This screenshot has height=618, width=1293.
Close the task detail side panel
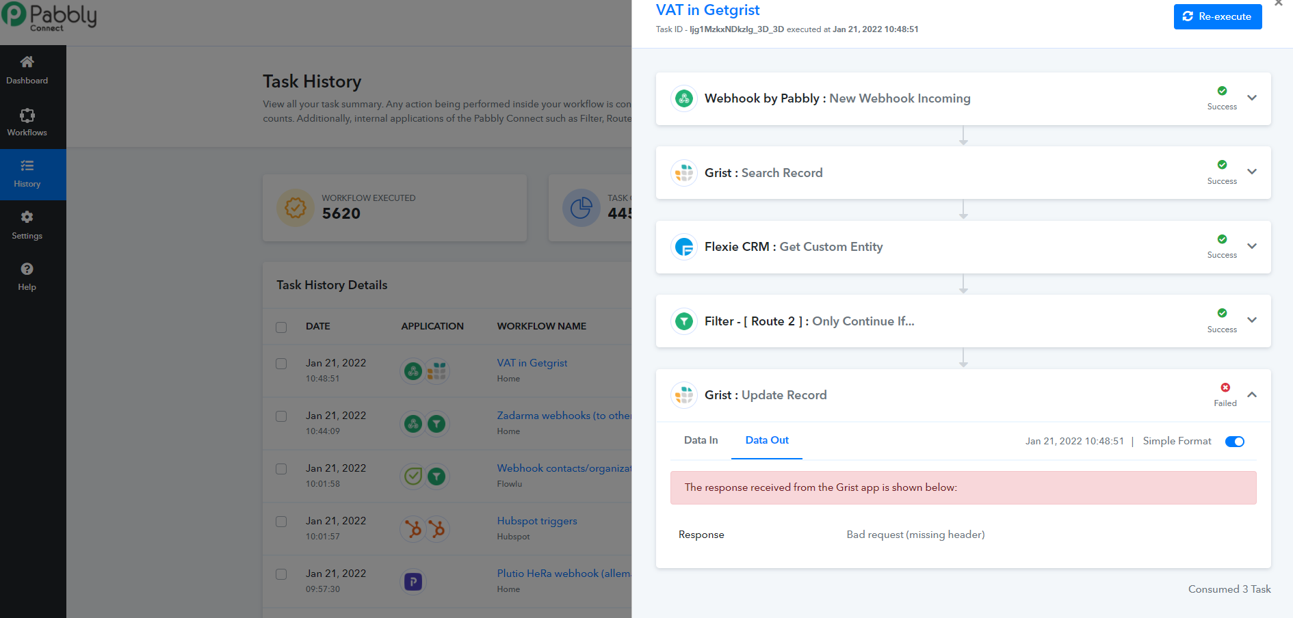pos(1279,3)
